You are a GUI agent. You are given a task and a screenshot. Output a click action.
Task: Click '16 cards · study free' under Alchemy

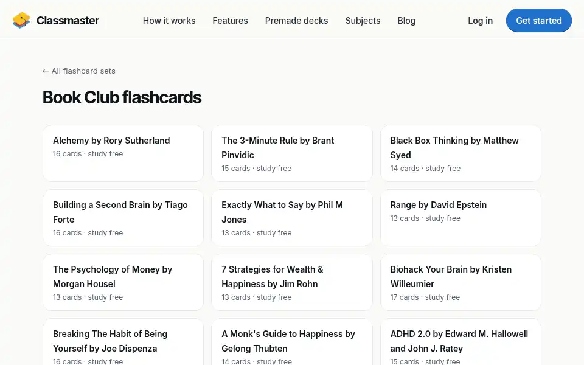(88, 154)
